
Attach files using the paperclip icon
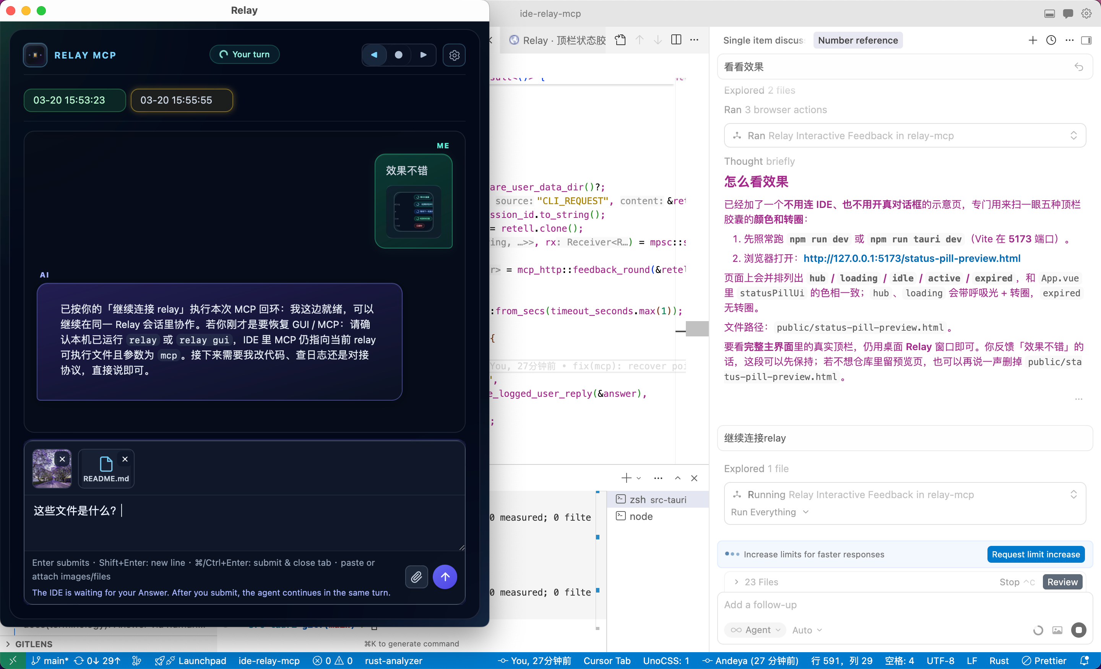[416, 577]
